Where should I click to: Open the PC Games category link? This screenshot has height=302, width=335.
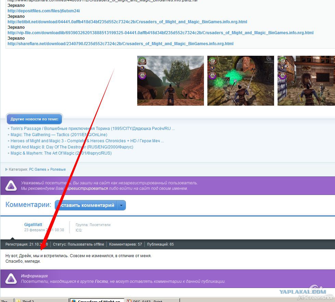[38, 169]
